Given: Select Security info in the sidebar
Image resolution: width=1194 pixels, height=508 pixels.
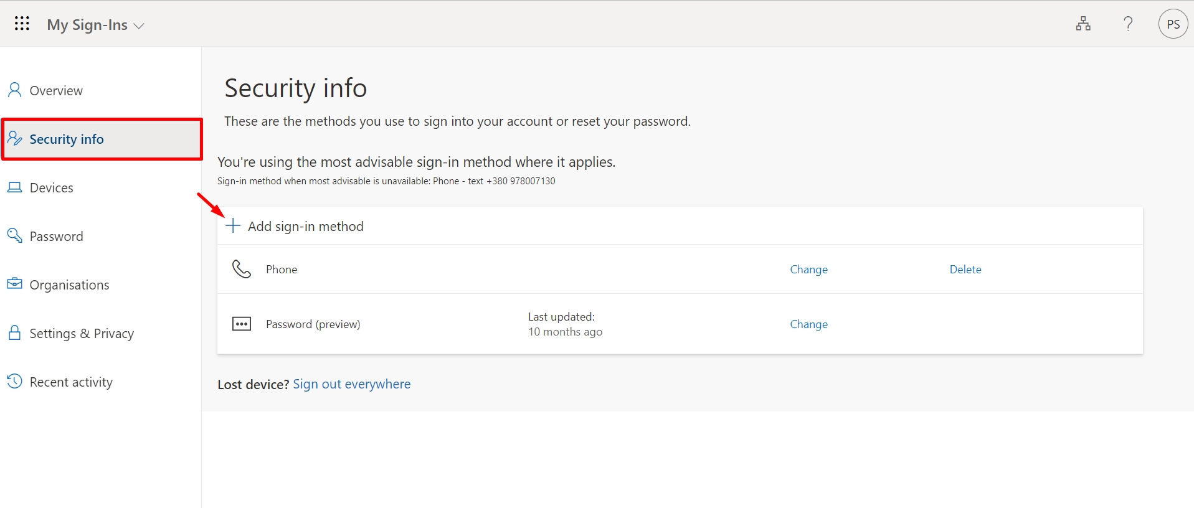Looking at the screenshot, I should (x=67, y=139).
